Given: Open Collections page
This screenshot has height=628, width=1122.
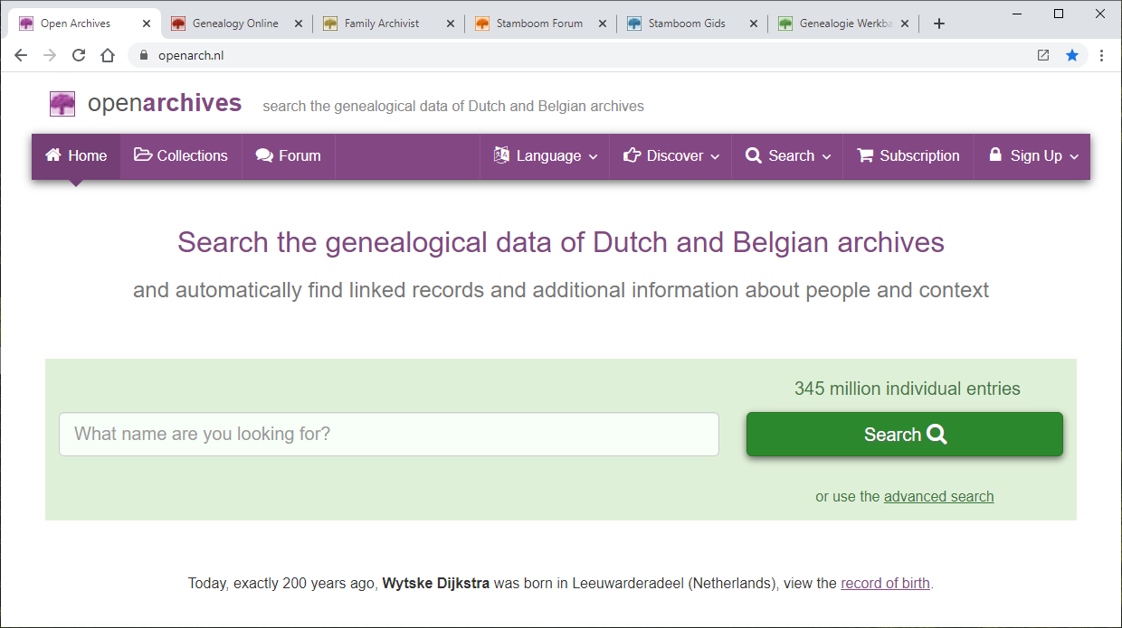Looking at the screenshot, I should pyautogui.click(x=181, y=155).
